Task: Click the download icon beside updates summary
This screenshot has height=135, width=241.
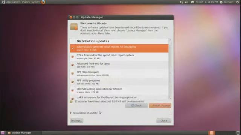Action: [x=71, y=102]
